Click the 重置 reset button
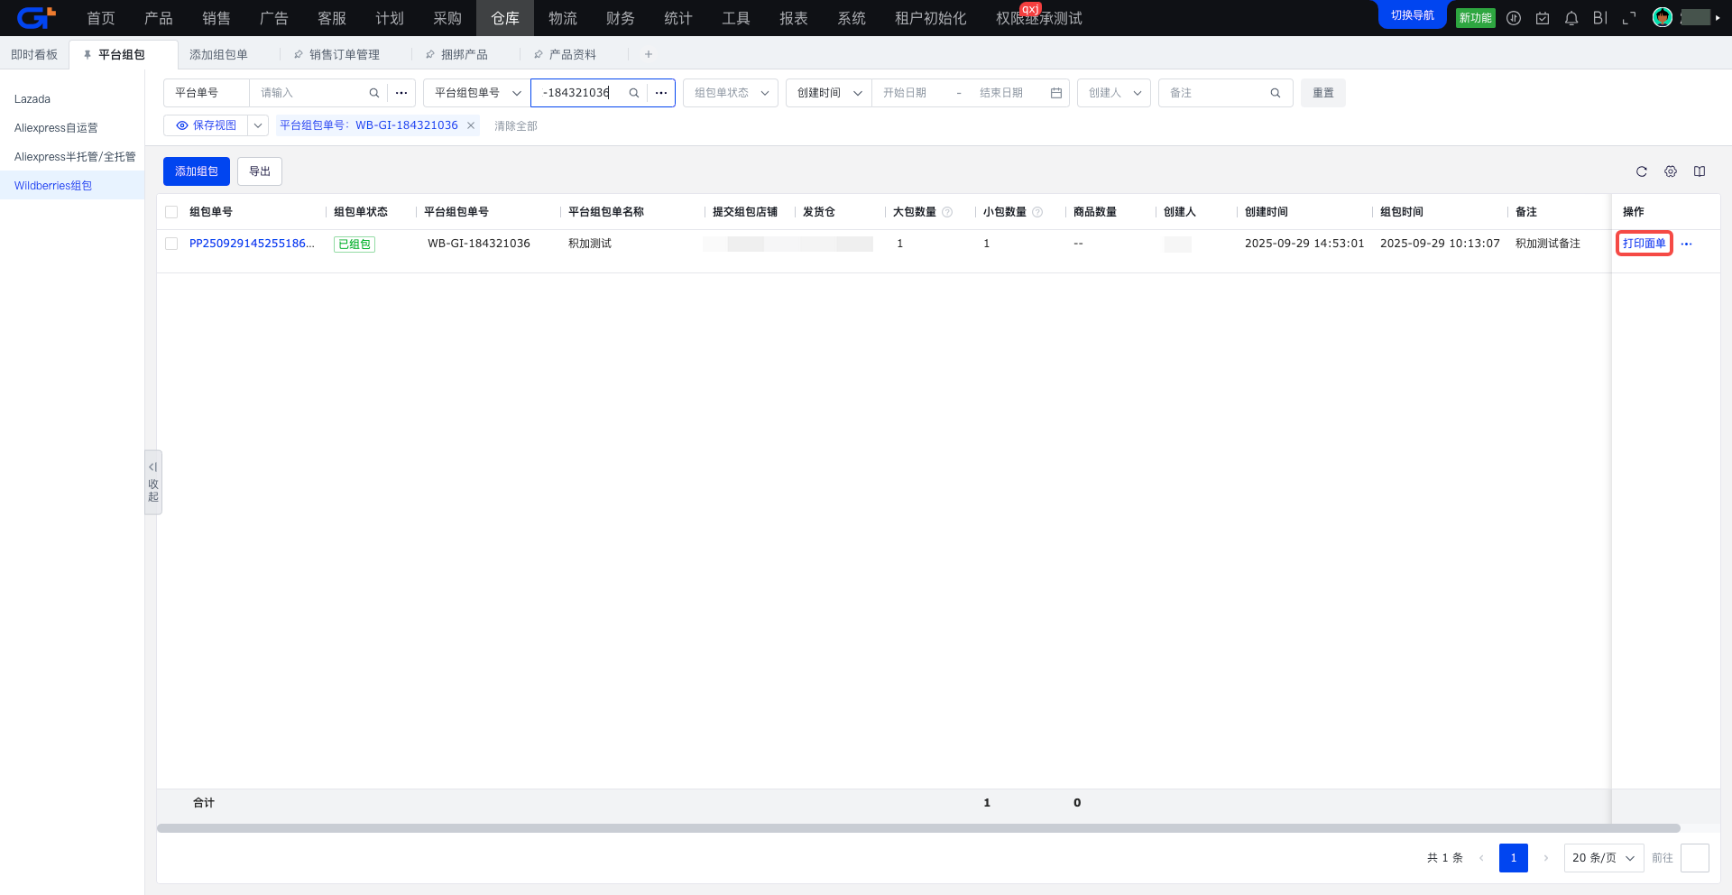Image resolution: width=1732 pixels, height=895 pixels. click(x=1323, y=93)
